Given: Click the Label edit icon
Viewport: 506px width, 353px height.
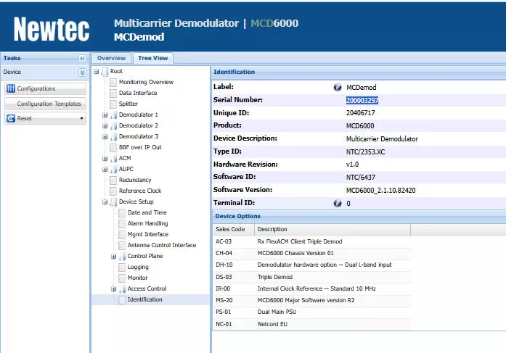Looking at the screenshot, I should 338,87.
